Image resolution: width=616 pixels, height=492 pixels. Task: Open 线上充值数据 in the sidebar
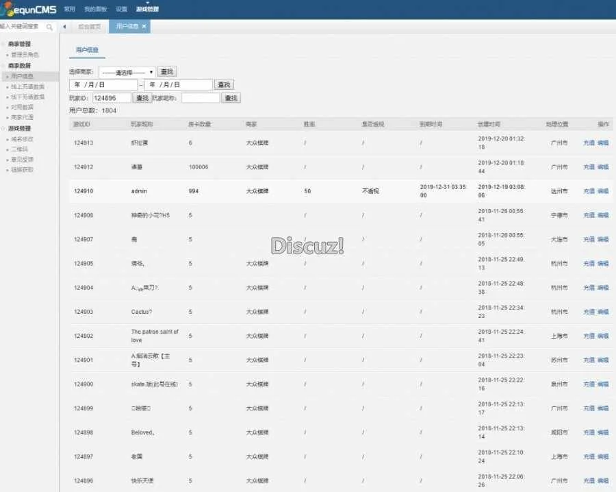[27, 86]
